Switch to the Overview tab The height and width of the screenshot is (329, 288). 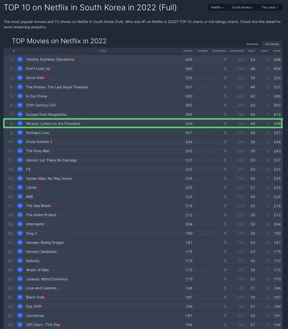point(252,44)
